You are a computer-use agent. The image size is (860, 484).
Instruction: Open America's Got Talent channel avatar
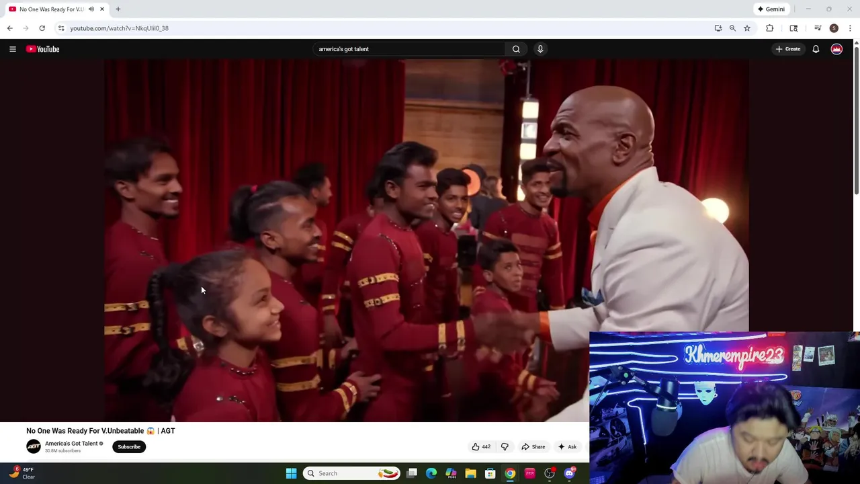pyautogui.click(x=34, y=446)
